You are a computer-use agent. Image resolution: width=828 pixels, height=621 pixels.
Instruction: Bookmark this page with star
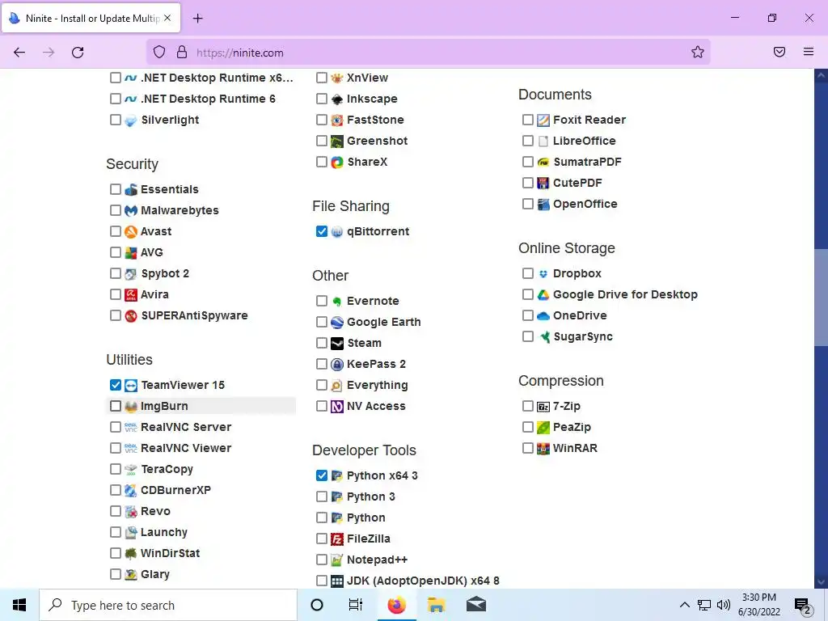pos(698,52)
